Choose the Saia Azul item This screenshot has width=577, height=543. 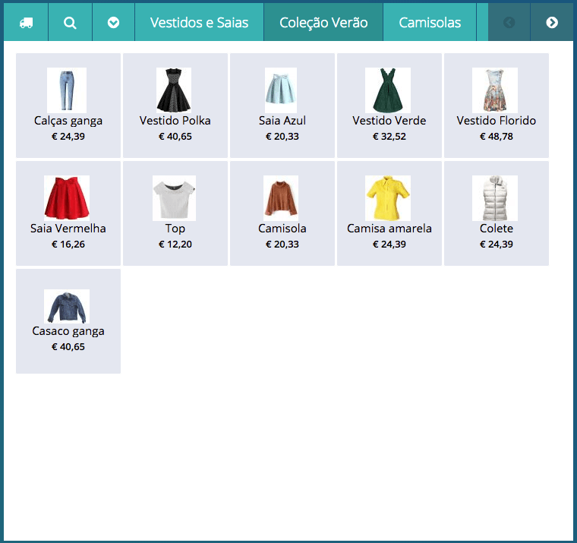[282, 106]
